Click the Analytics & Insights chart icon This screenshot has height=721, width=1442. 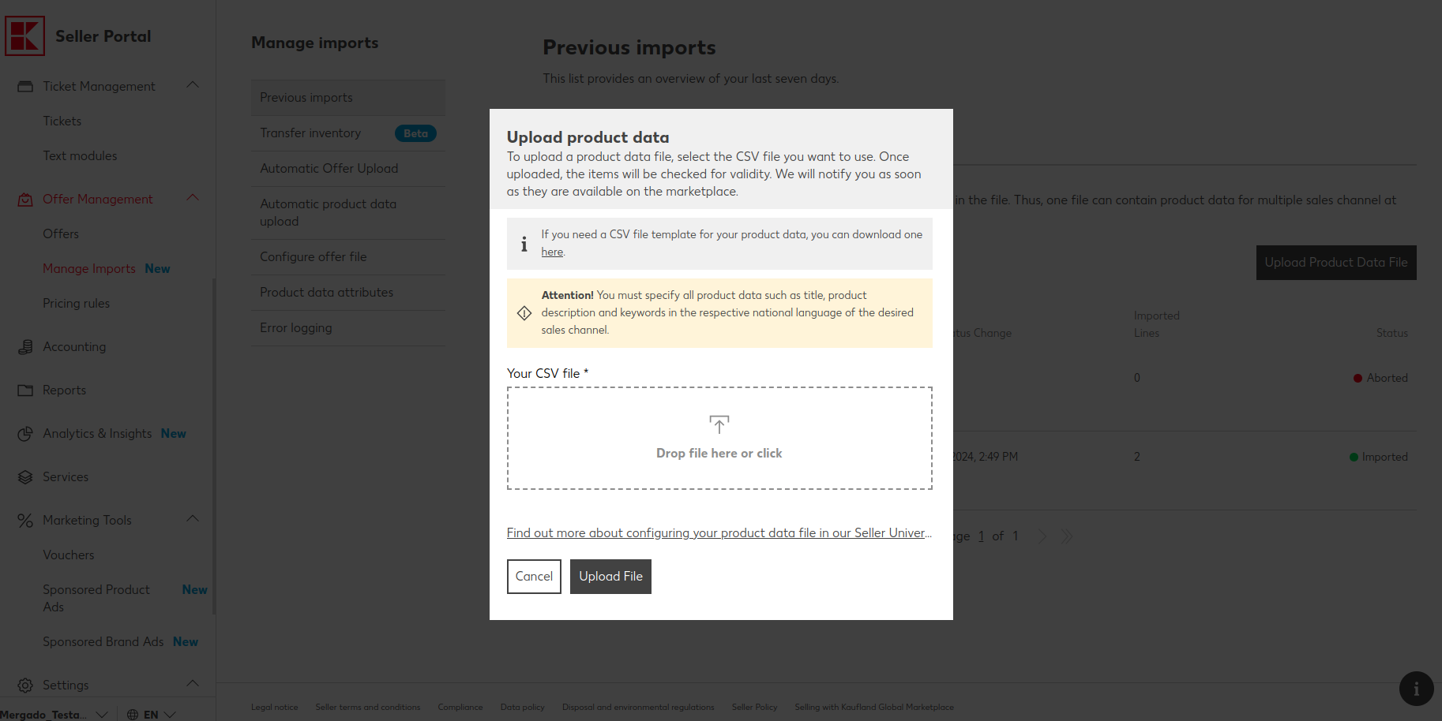coord(25,434)
